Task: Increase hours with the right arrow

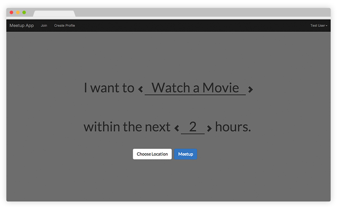Action: click(209, 128)
